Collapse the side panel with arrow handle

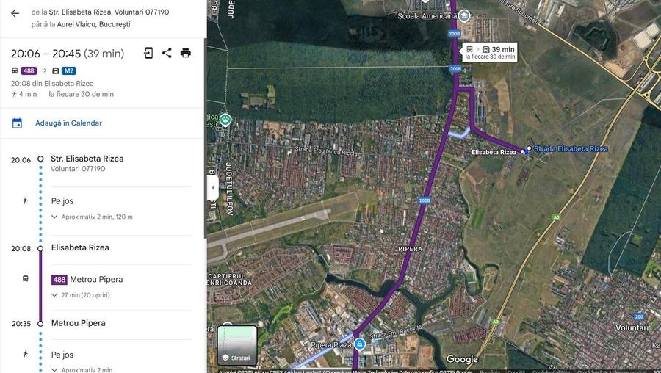click(212, 187)
